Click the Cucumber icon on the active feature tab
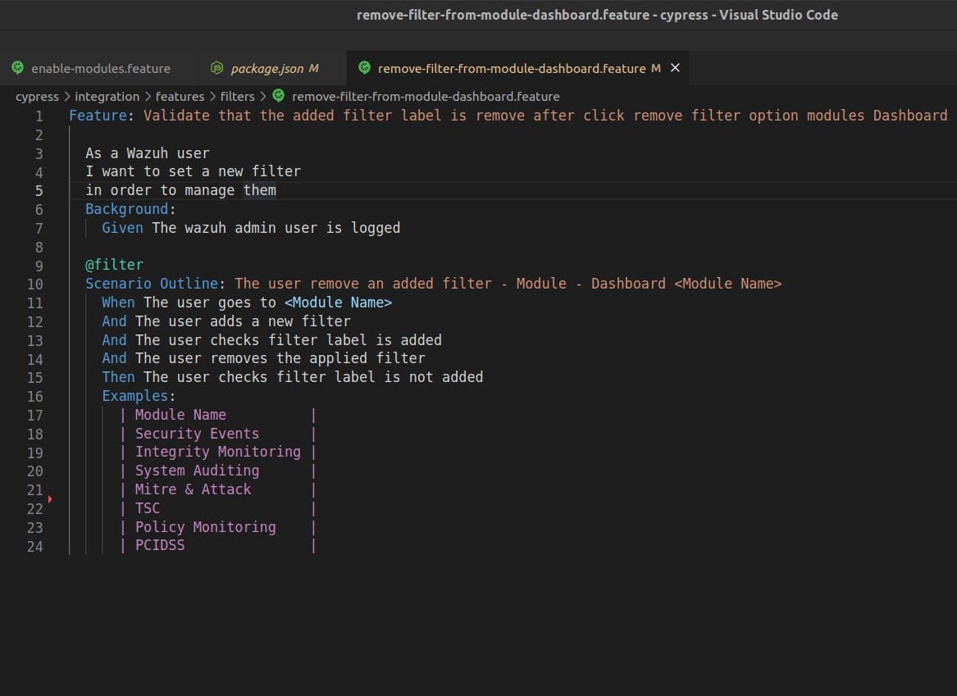 pos(363,68)
